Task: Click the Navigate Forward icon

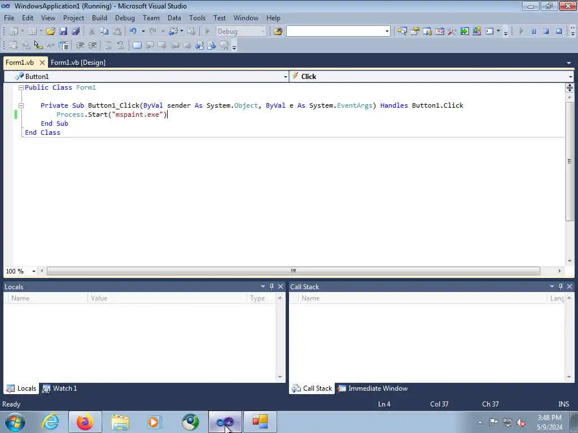Action: (x=191, y=32)
